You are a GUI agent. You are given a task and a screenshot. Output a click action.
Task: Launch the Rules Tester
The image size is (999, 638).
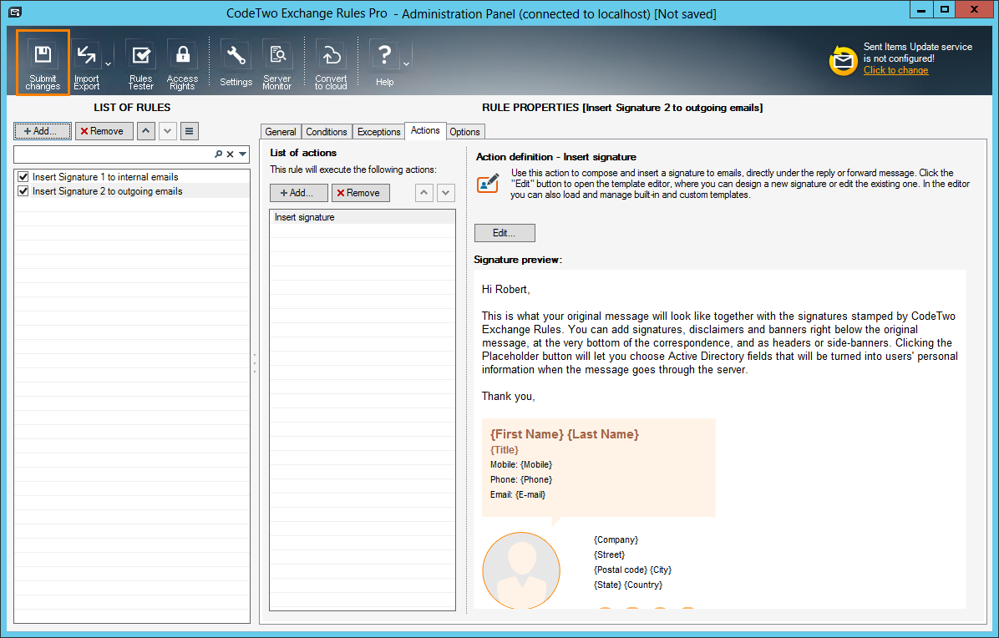(x=141, y=65)
